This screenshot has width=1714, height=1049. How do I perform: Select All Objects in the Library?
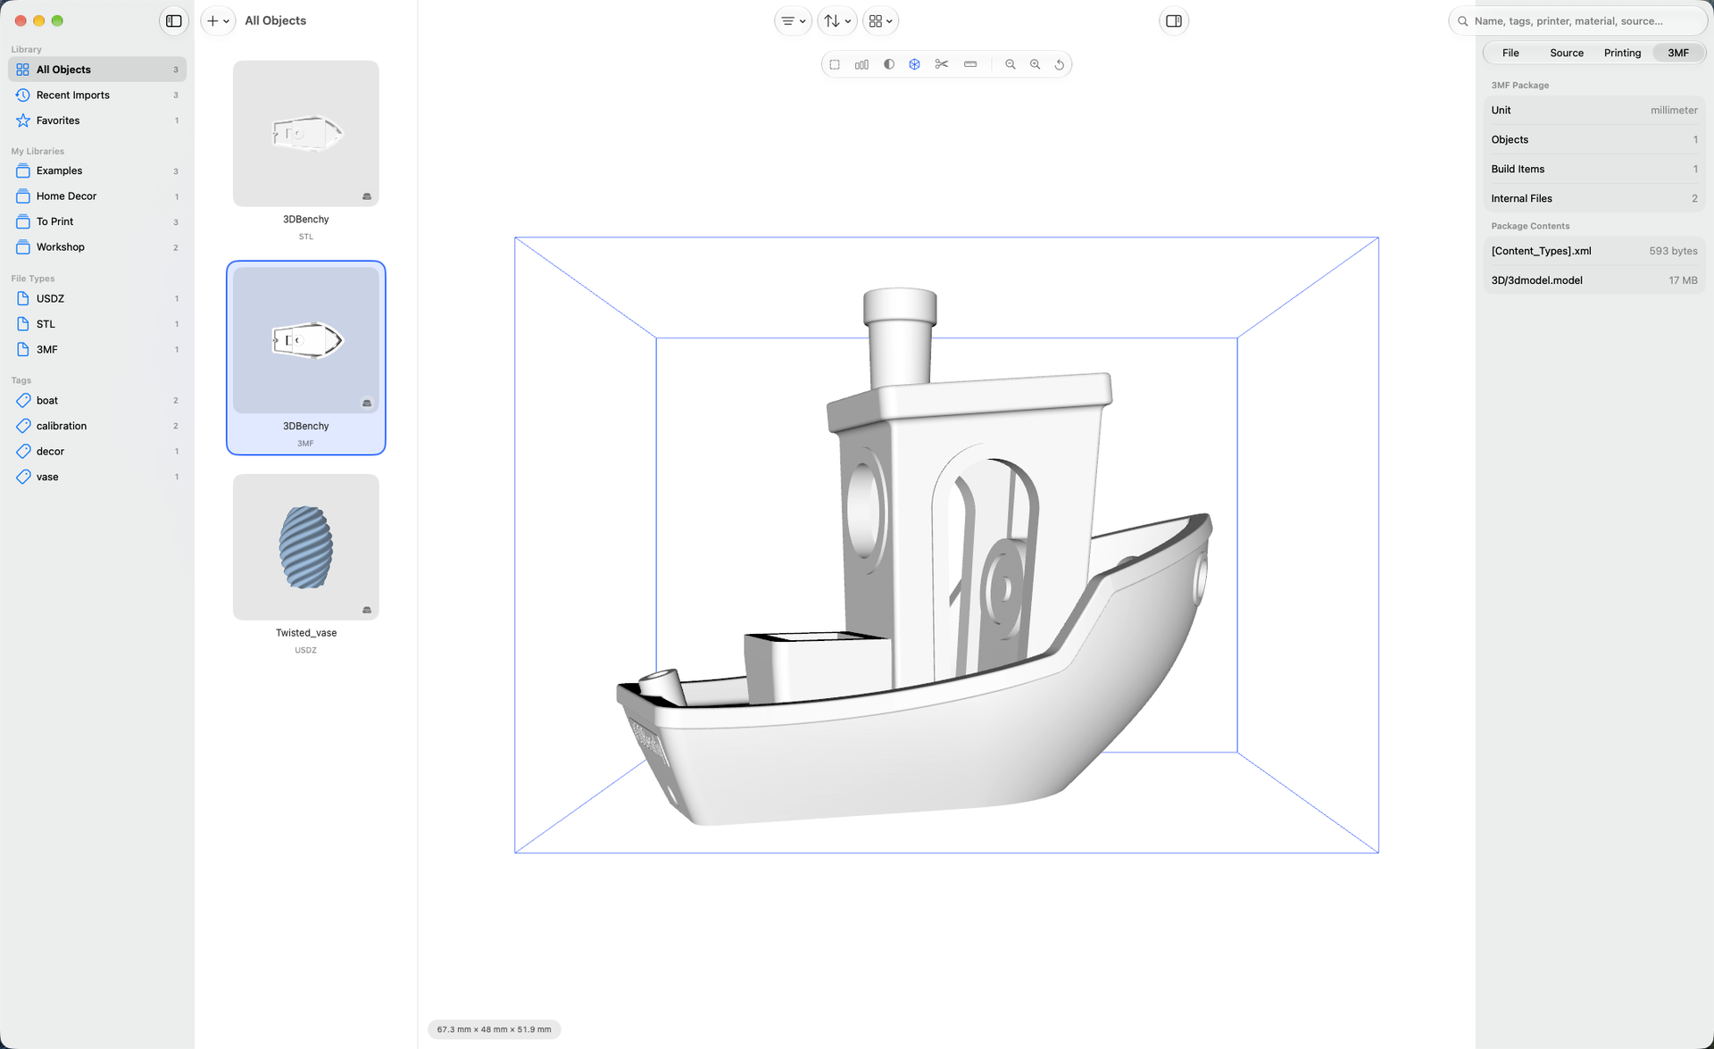[x=97, y=70]
